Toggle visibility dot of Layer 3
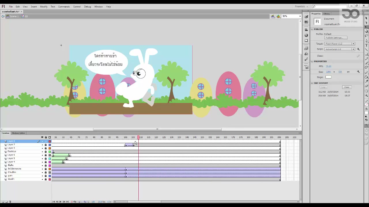The image size is (369, 207). 42,148
